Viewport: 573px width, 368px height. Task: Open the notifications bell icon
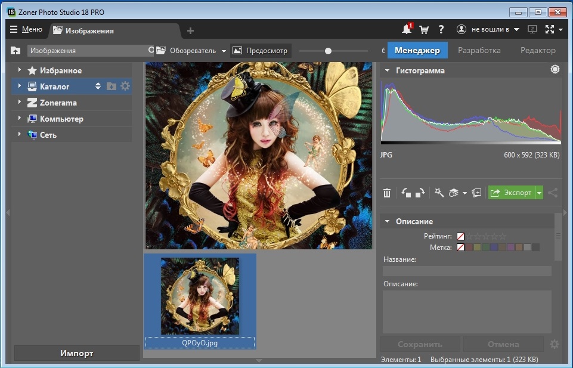click(x=407, y=29)
